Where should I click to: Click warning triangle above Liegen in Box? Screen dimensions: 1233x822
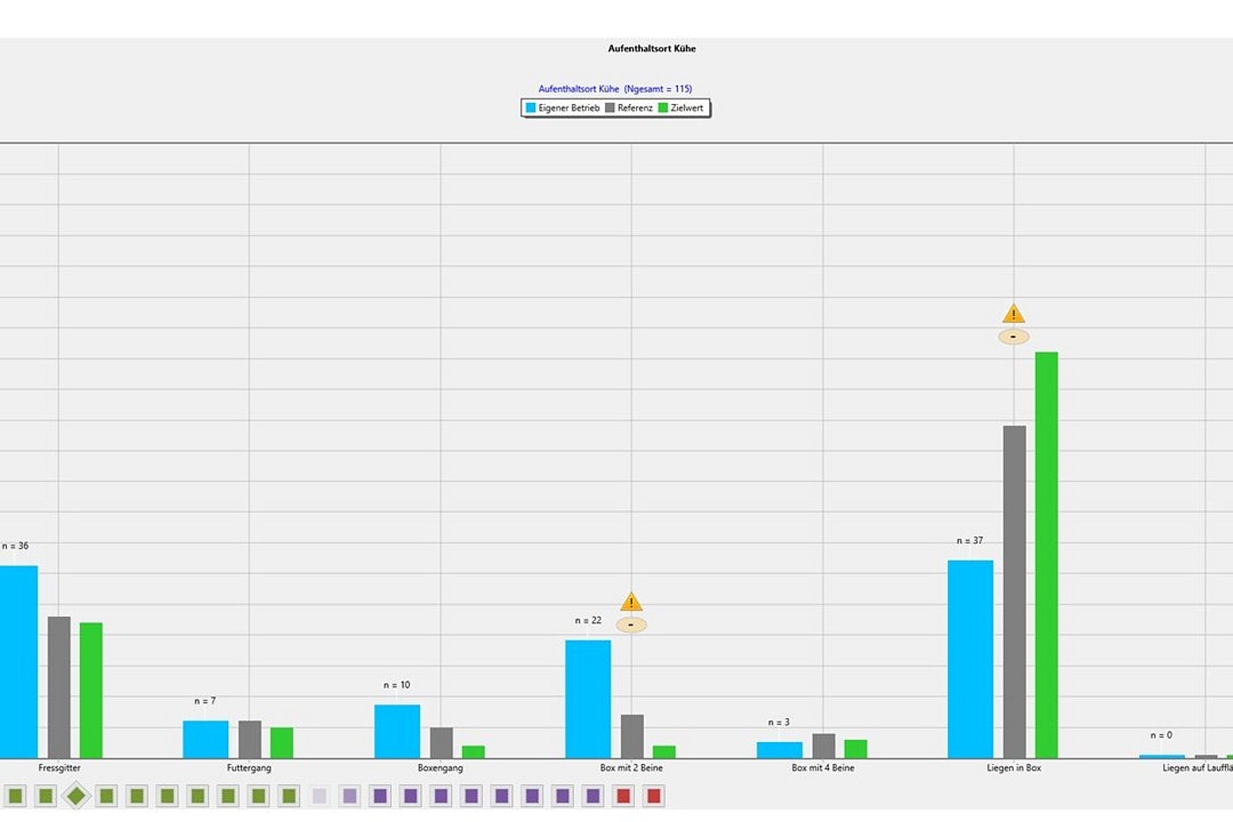pyautogui.click(x=1014, y=314)
